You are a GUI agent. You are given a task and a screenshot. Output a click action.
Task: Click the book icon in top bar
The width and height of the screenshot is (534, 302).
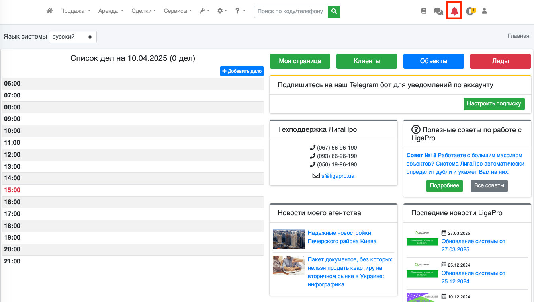(424, 11)
